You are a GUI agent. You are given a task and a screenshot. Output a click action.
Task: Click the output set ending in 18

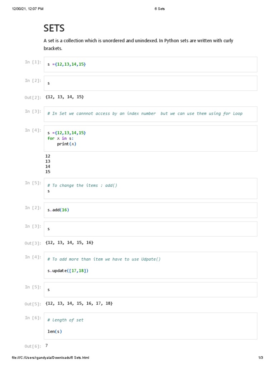pos(79,304)
